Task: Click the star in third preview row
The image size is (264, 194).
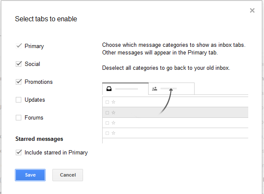Action: (114, 123)
